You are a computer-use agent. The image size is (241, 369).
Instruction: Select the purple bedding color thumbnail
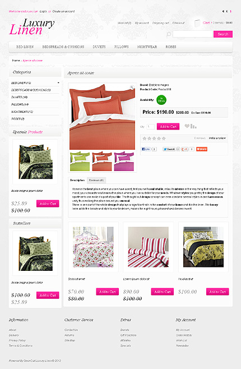[124, 162]
